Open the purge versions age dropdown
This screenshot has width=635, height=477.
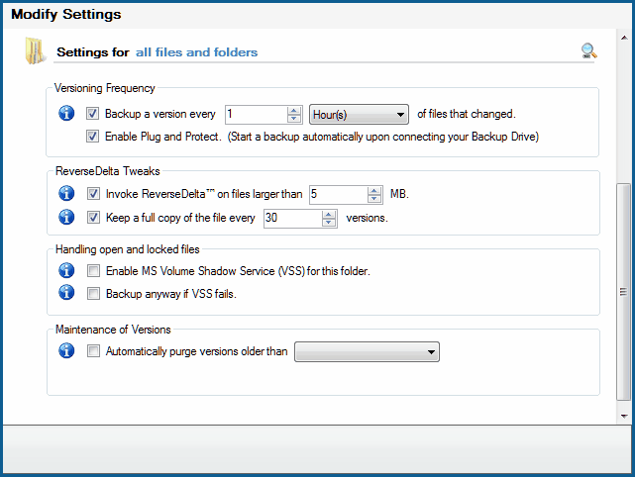(x=367, y=352)
